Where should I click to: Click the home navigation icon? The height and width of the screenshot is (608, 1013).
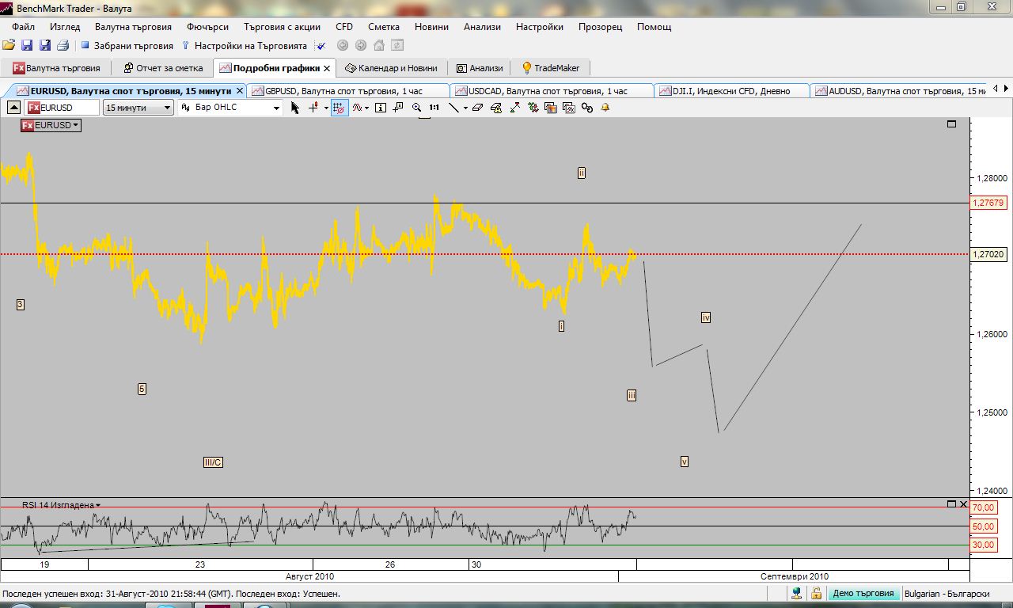click(379, 46)
